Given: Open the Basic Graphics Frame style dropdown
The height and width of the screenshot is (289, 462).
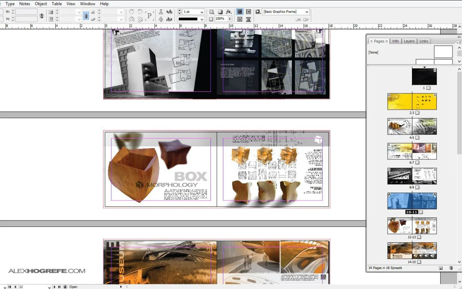Looking at the screenshot, I should coord(307,12).
